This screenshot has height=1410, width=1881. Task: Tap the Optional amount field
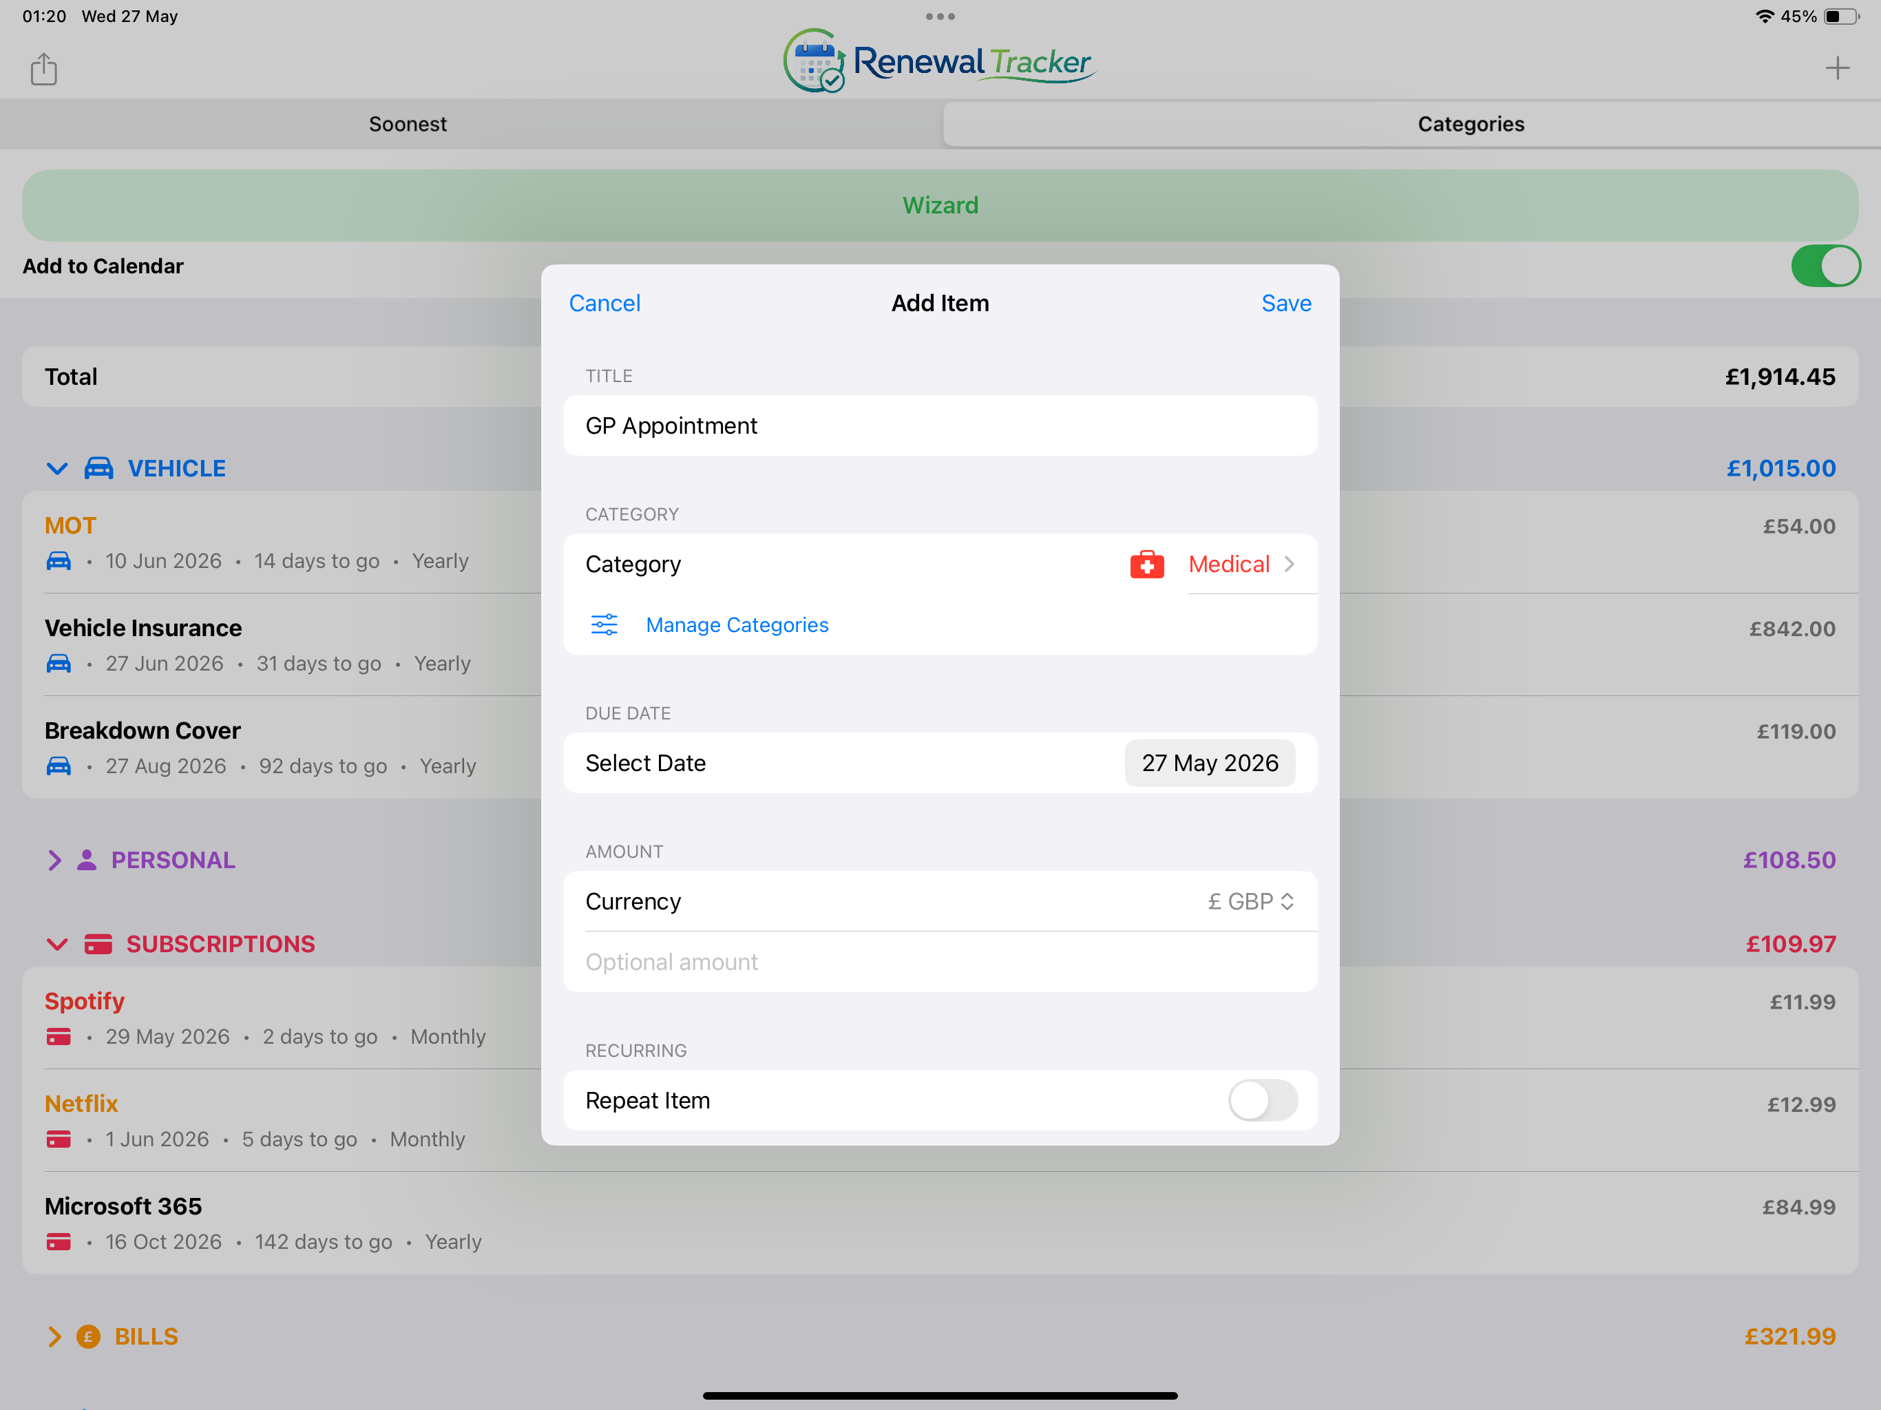click(x=940, y=962)
